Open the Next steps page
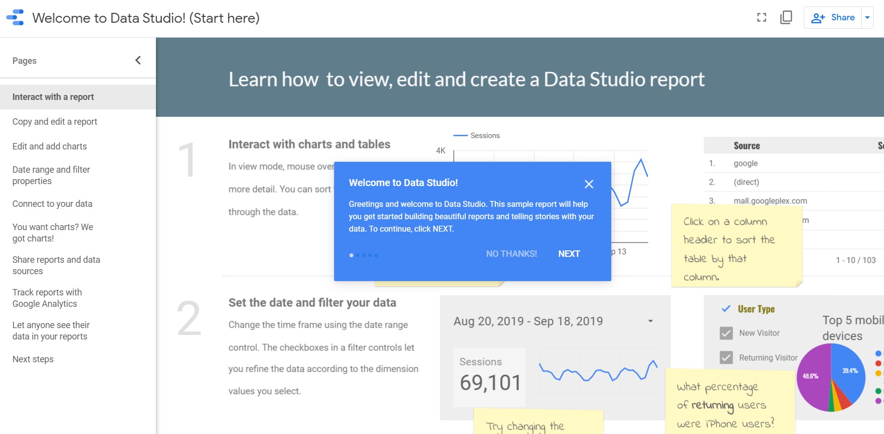This screenshot has width=884, height=434. coord(78,359)
